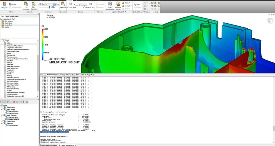Image resolution: width=275 pixels, height=146 pixels.
Task: Click the Reset Scale button
Action: [88, 7]
